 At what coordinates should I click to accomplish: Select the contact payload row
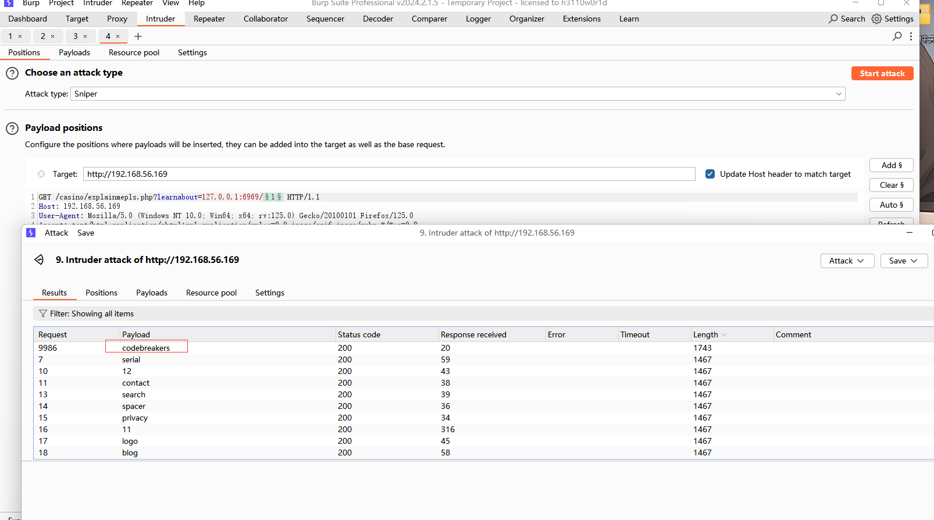483,383
